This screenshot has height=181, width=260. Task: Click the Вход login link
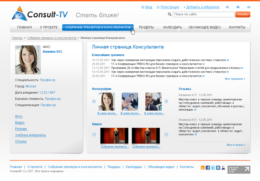(x=148, y=7)
